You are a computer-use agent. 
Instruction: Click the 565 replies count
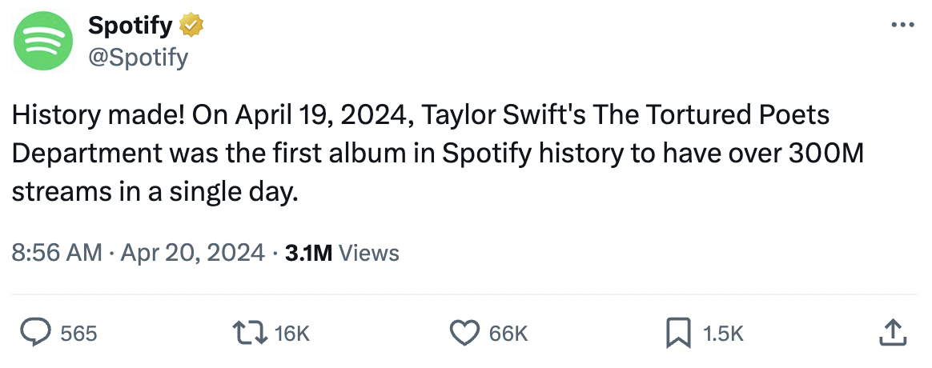[x=78, y=334]
